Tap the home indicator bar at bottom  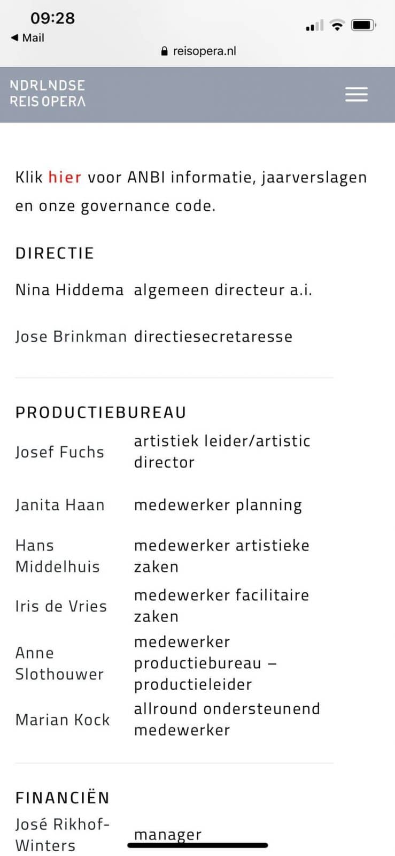pyautogui.click(x=198, y=845)
